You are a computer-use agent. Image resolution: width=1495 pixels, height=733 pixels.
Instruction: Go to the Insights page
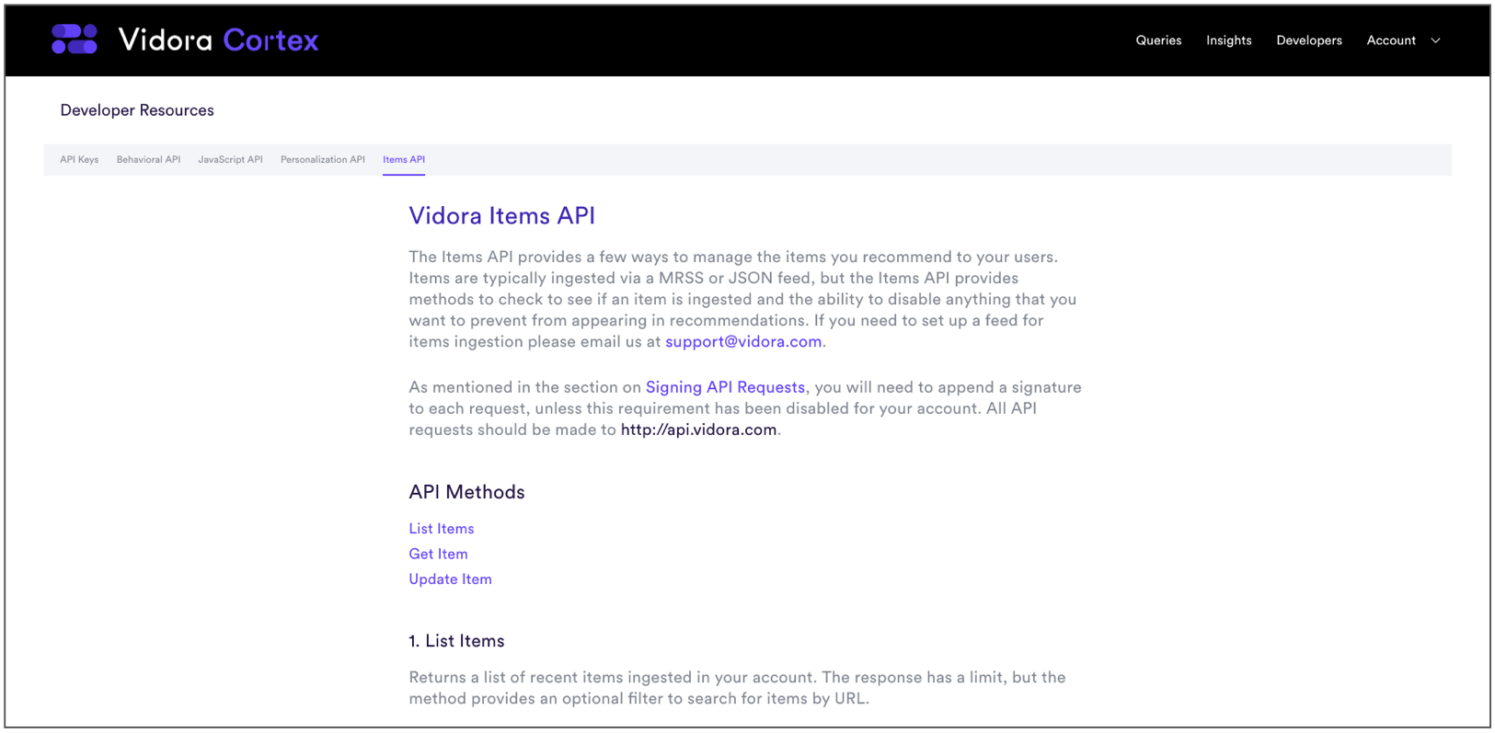pyautogui.click(x=1229, y=40)
